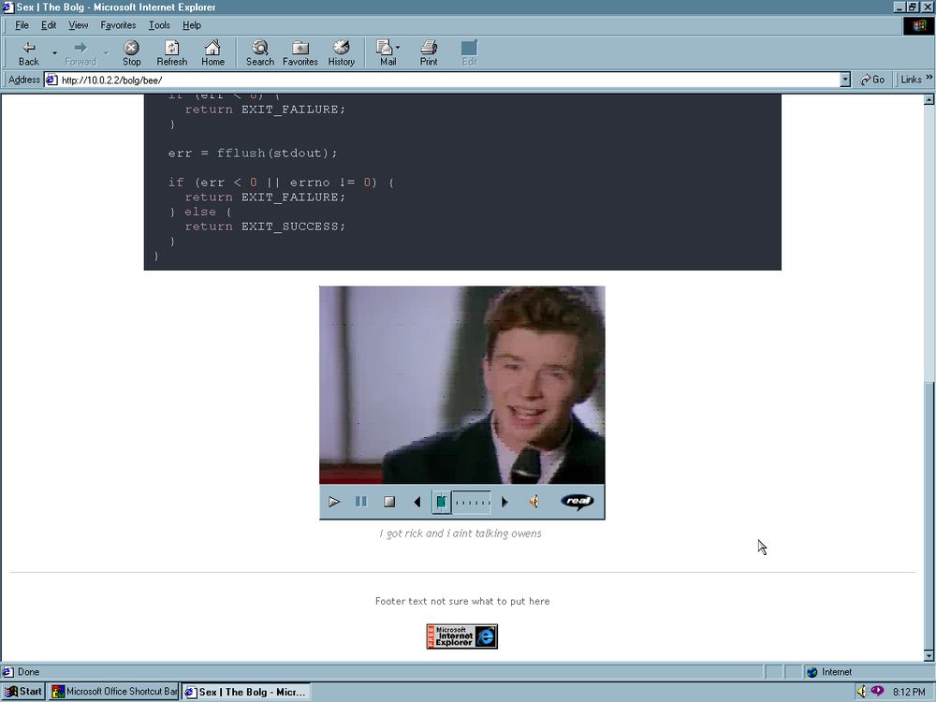Click the 8:12 PM system clock
This screenshot has width=936, height=702.
909,692
